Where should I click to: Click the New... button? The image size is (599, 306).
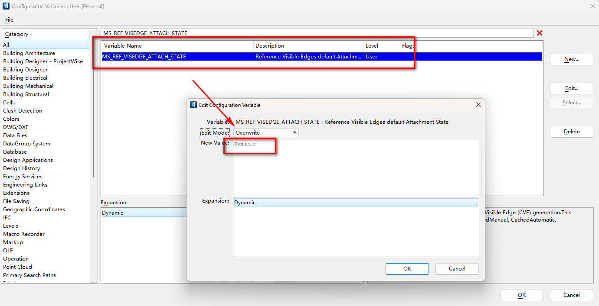click(x=572, y=59)
